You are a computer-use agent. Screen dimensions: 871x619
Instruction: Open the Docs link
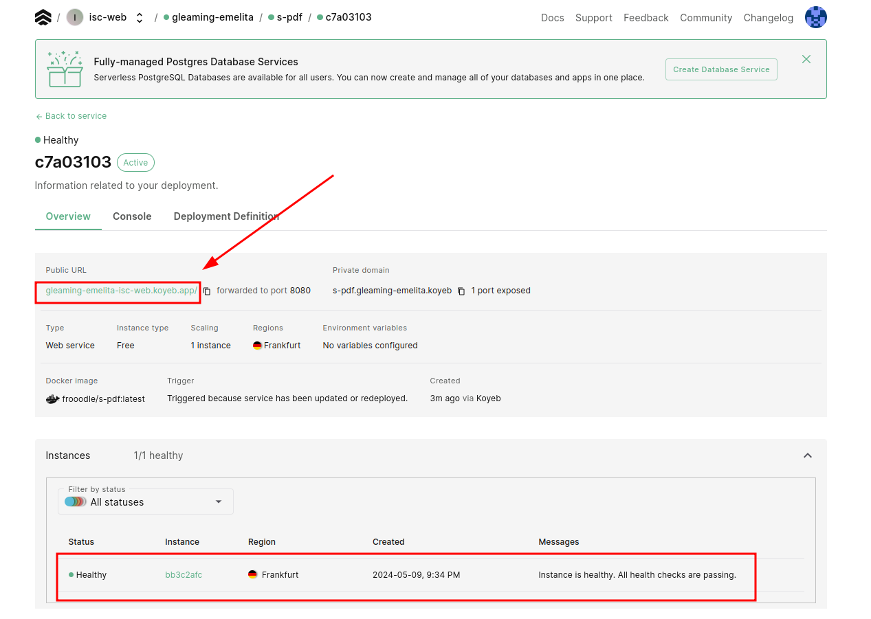pyautogui.click(x=553, y=18)
